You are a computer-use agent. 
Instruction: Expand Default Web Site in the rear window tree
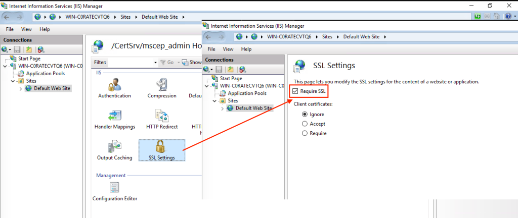(x=21, y=88)
